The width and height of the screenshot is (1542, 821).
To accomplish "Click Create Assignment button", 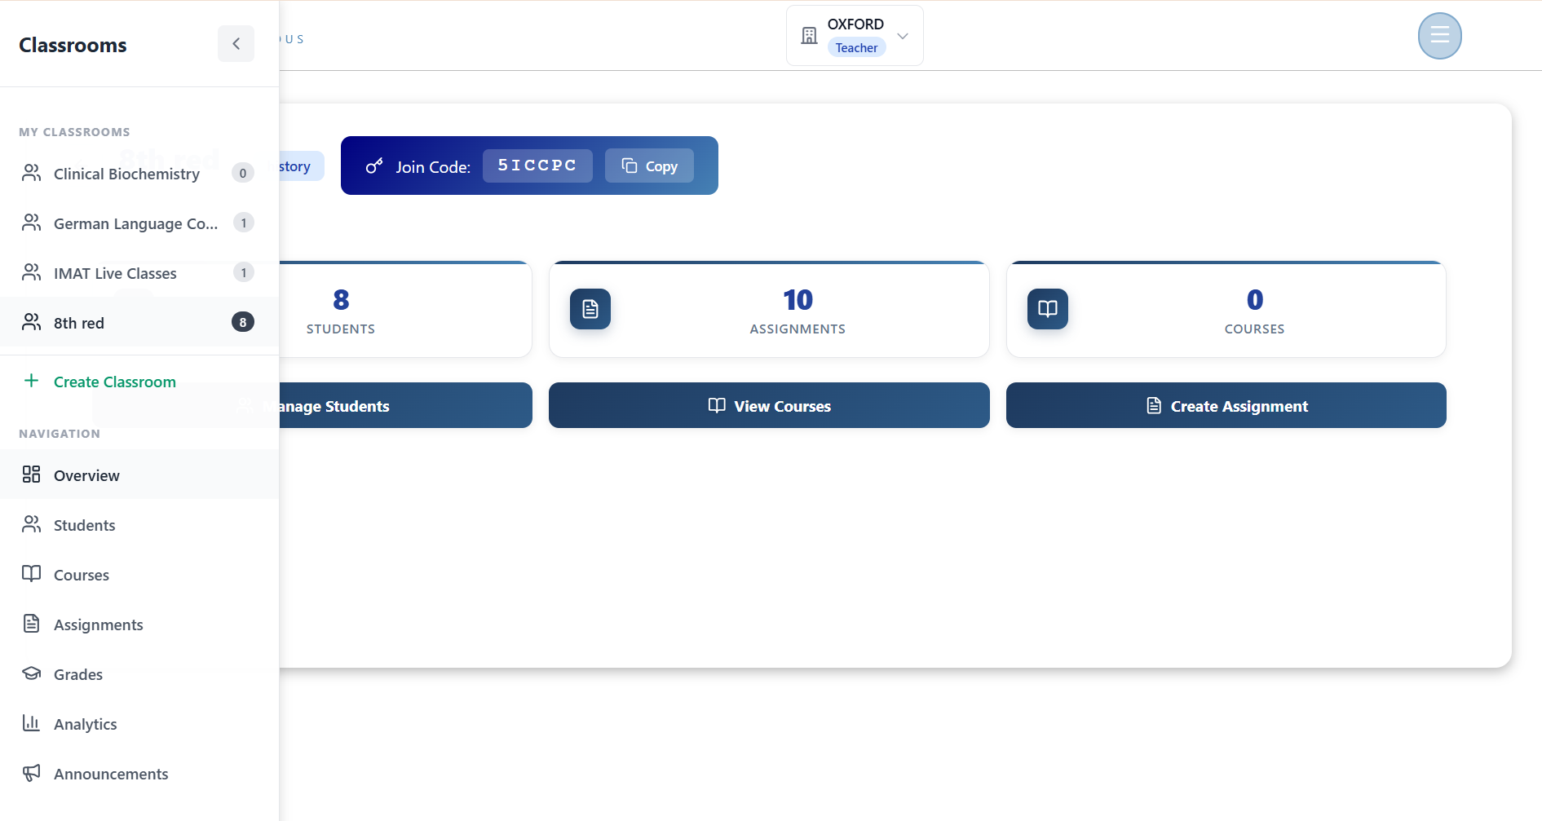I will (x=1226, y=405).
